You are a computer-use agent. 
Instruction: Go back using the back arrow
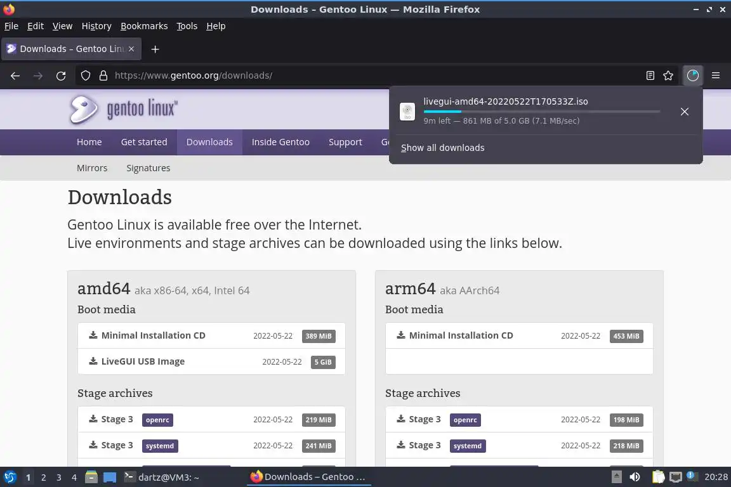15,75
